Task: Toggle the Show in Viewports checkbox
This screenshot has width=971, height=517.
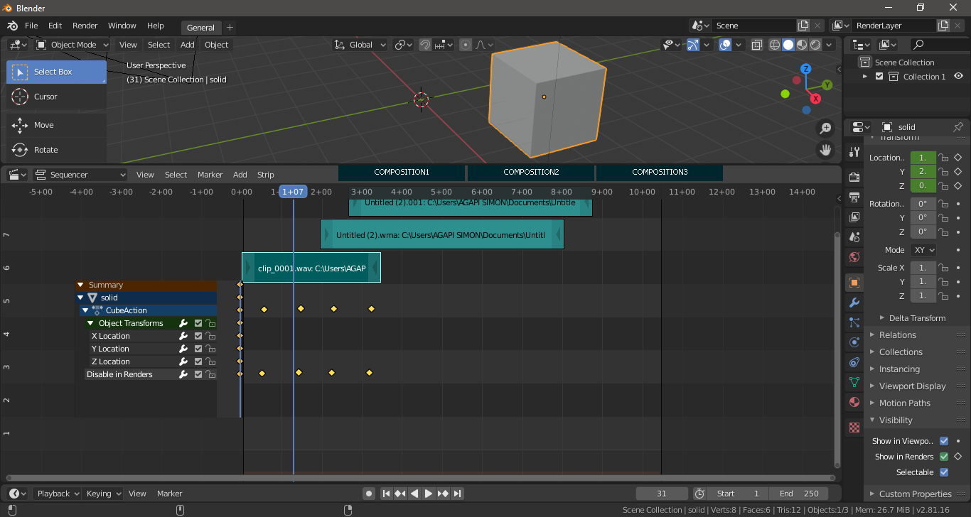Action: [x=944, y=441]
